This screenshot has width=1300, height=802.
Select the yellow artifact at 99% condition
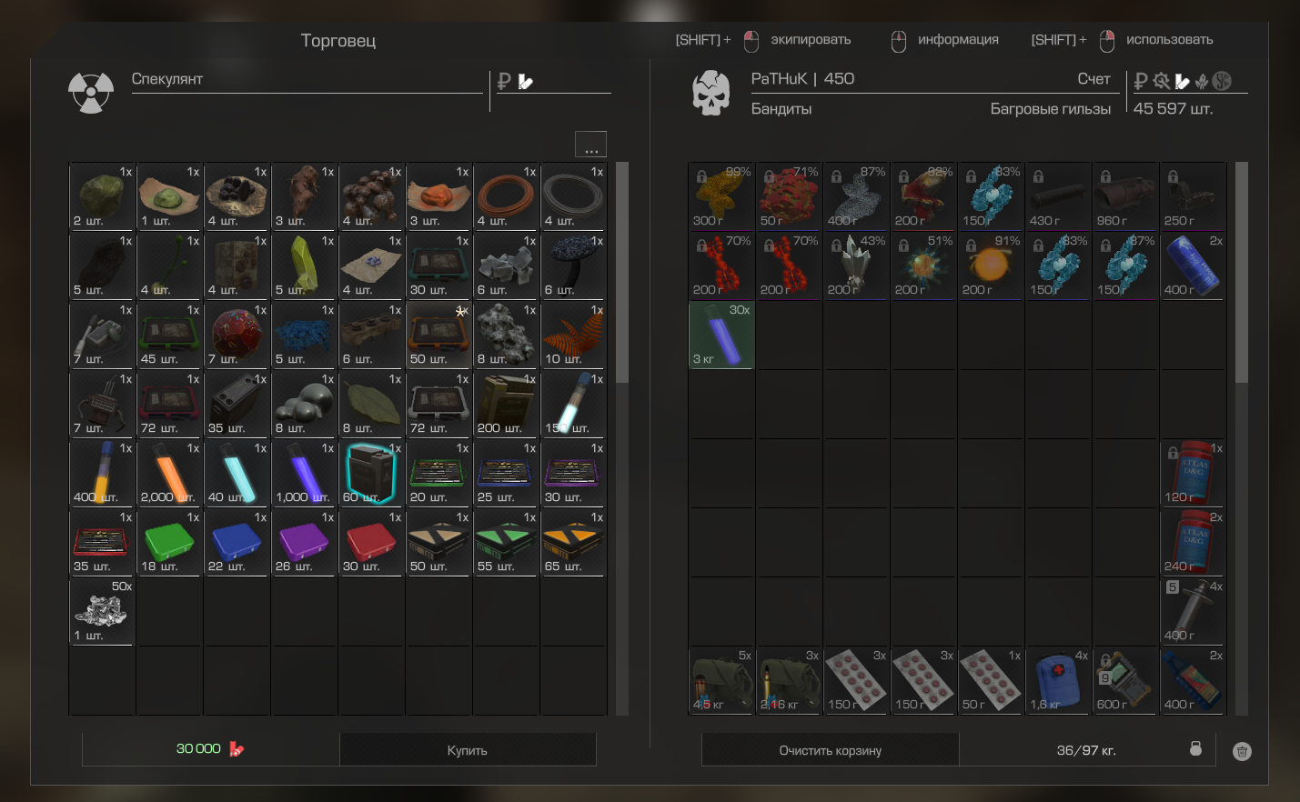(x=721, y=196)
